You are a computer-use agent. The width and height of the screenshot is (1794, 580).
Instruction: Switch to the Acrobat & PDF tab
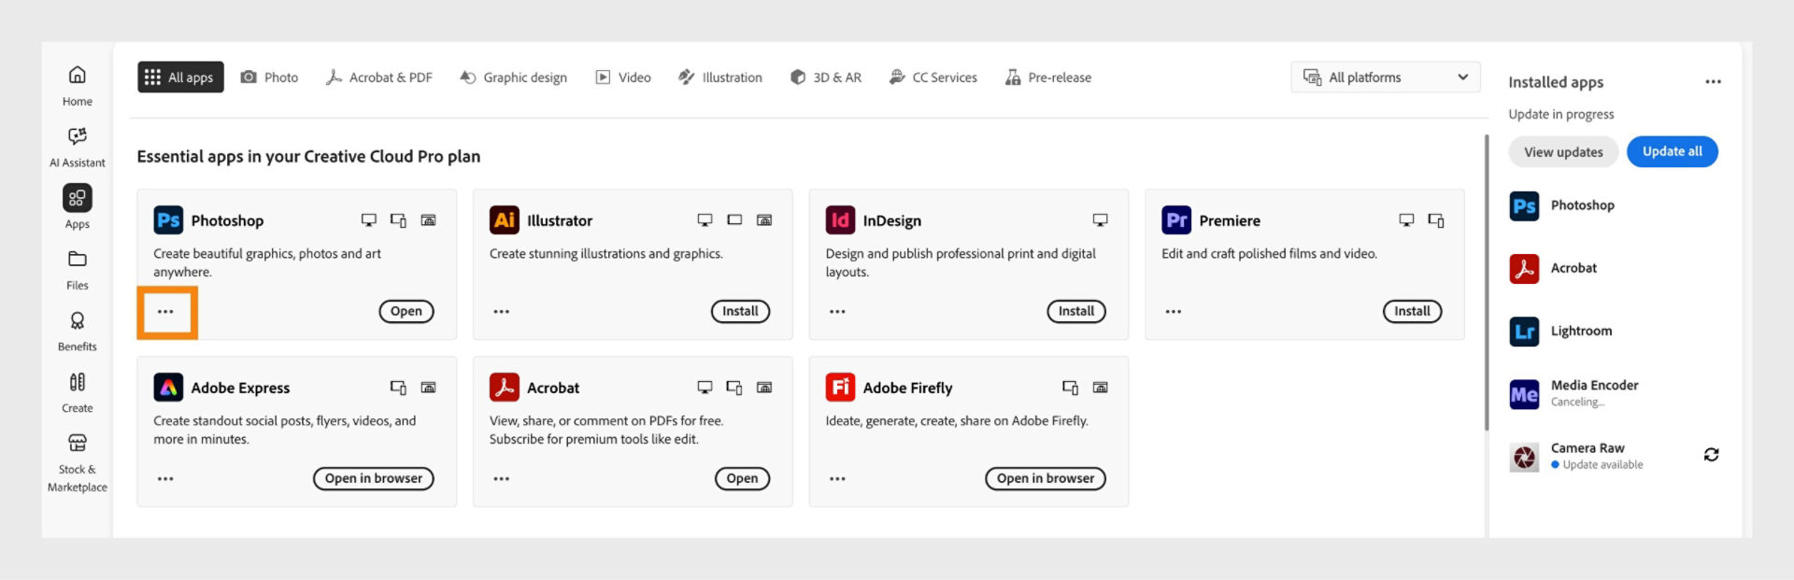[x=378, y=78]
